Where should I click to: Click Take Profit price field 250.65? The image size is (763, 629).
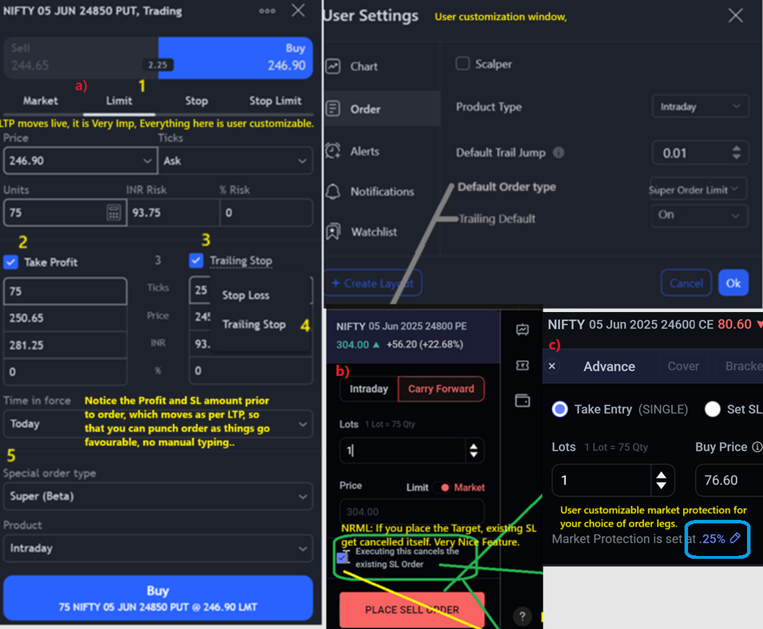(65, 318)
